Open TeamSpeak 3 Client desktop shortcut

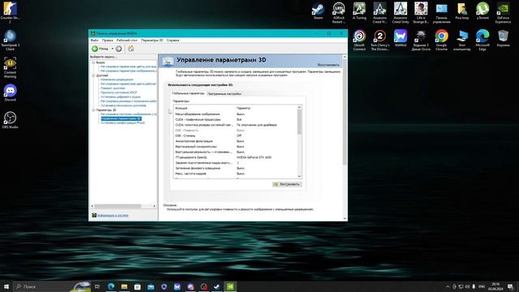point(10,41)
